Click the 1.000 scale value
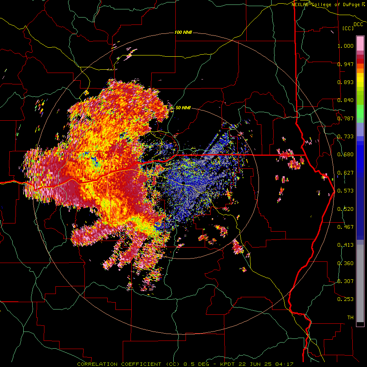The image size is (367, 367). point(345,46)
